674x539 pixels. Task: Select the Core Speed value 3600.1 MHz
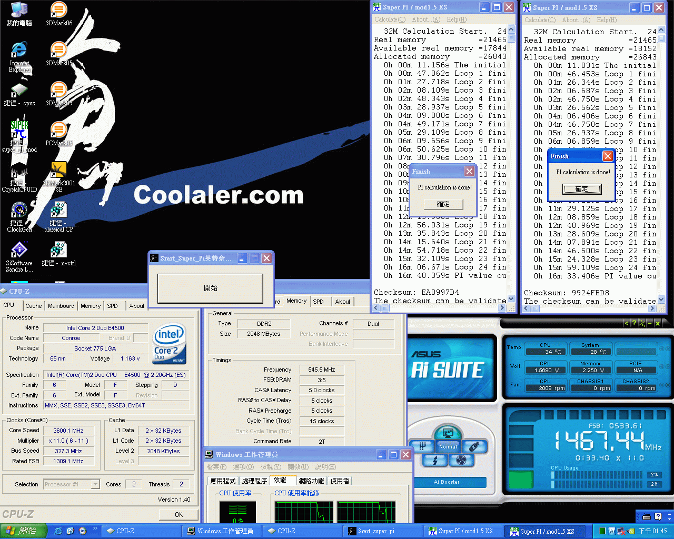click(68, 431)
